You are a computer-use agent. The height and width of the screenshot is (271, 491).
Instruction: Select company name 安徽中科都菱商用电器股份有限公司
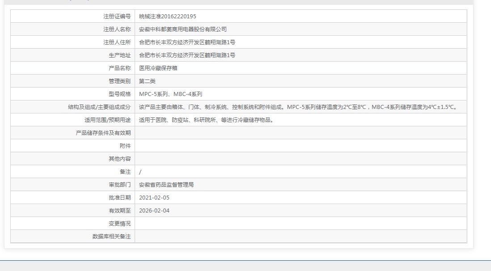(183, 29)
